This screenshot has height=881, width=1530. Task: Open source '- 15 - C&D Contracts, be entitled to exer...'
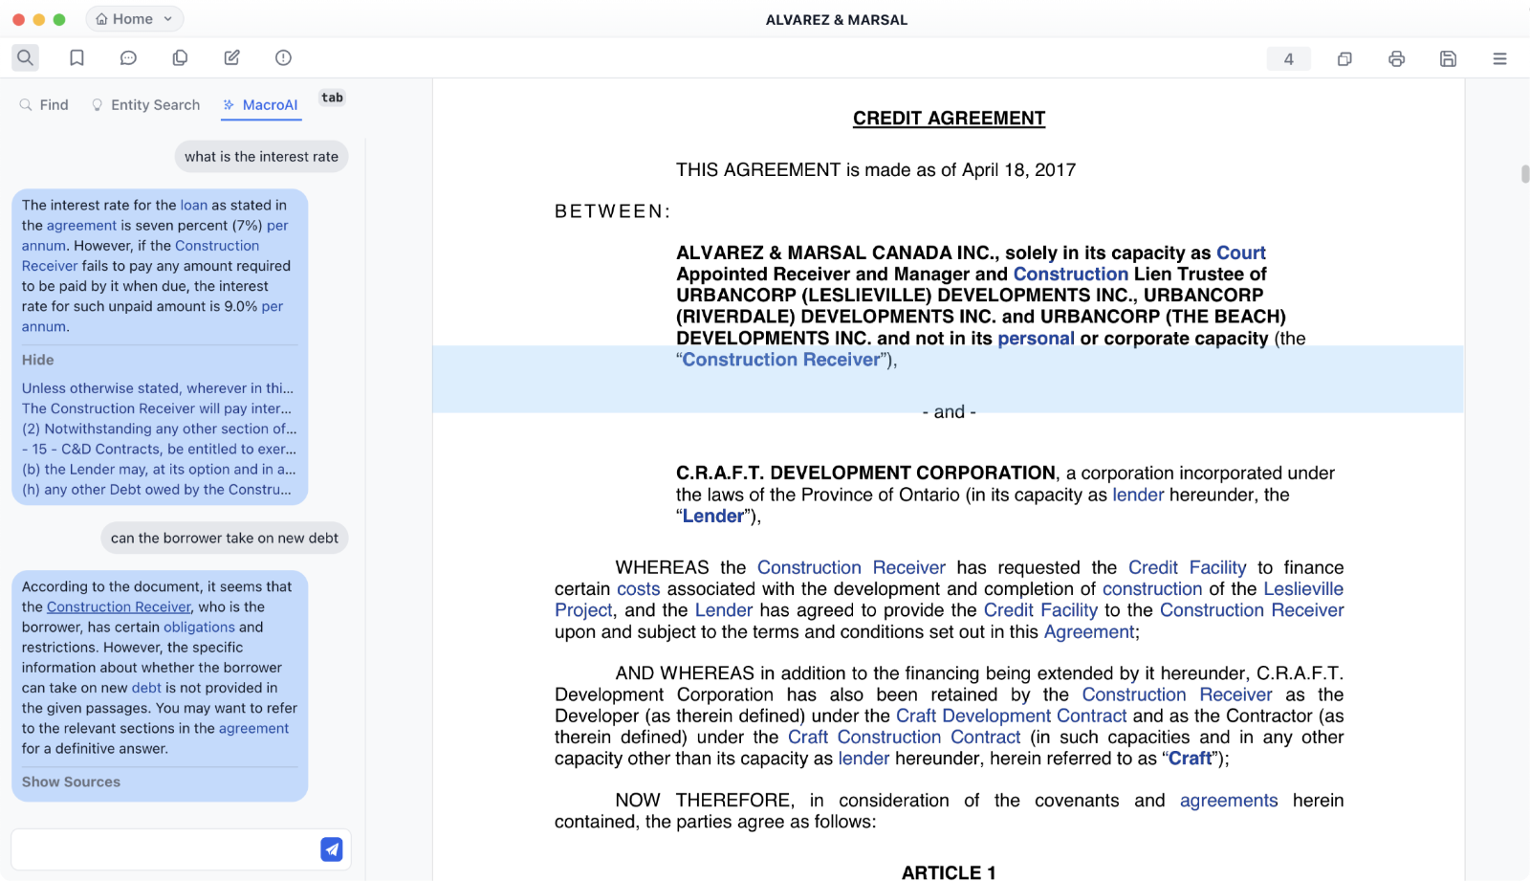tap(159, 449)
